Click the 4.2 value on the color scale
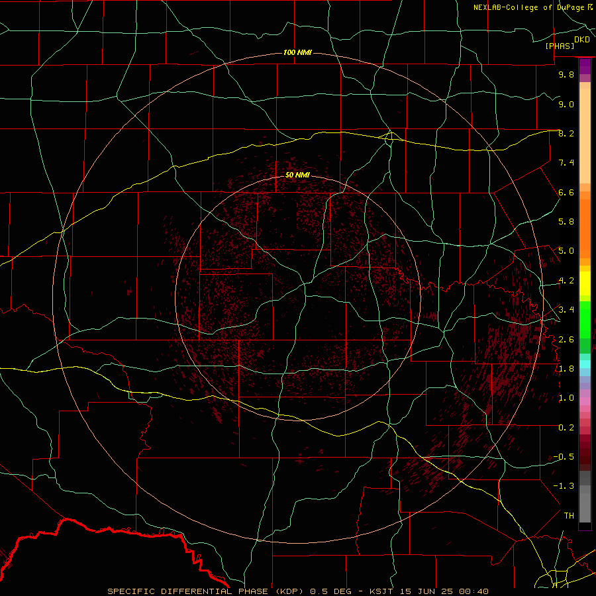 tap(566, 281)
